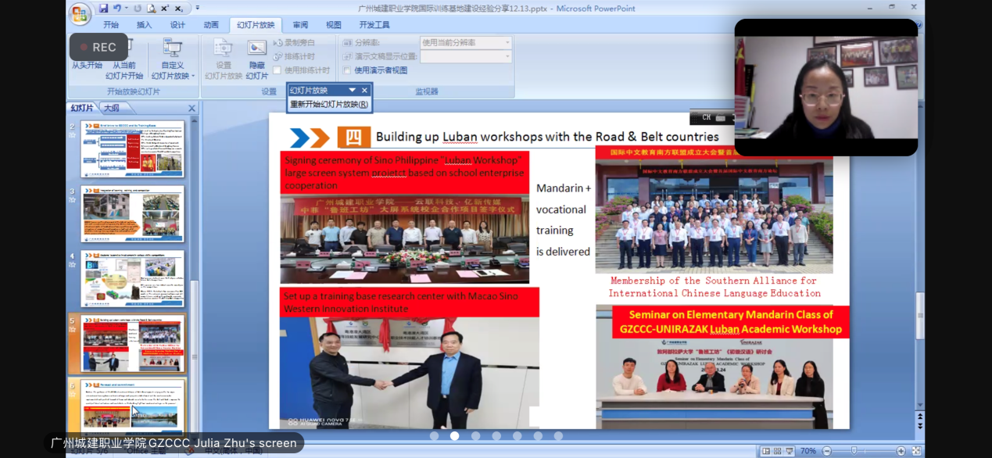Screen dimensions: 992x458
Task: Enable the Use Presenter View (使用演示者视图) checkbox
Action: 347,70
